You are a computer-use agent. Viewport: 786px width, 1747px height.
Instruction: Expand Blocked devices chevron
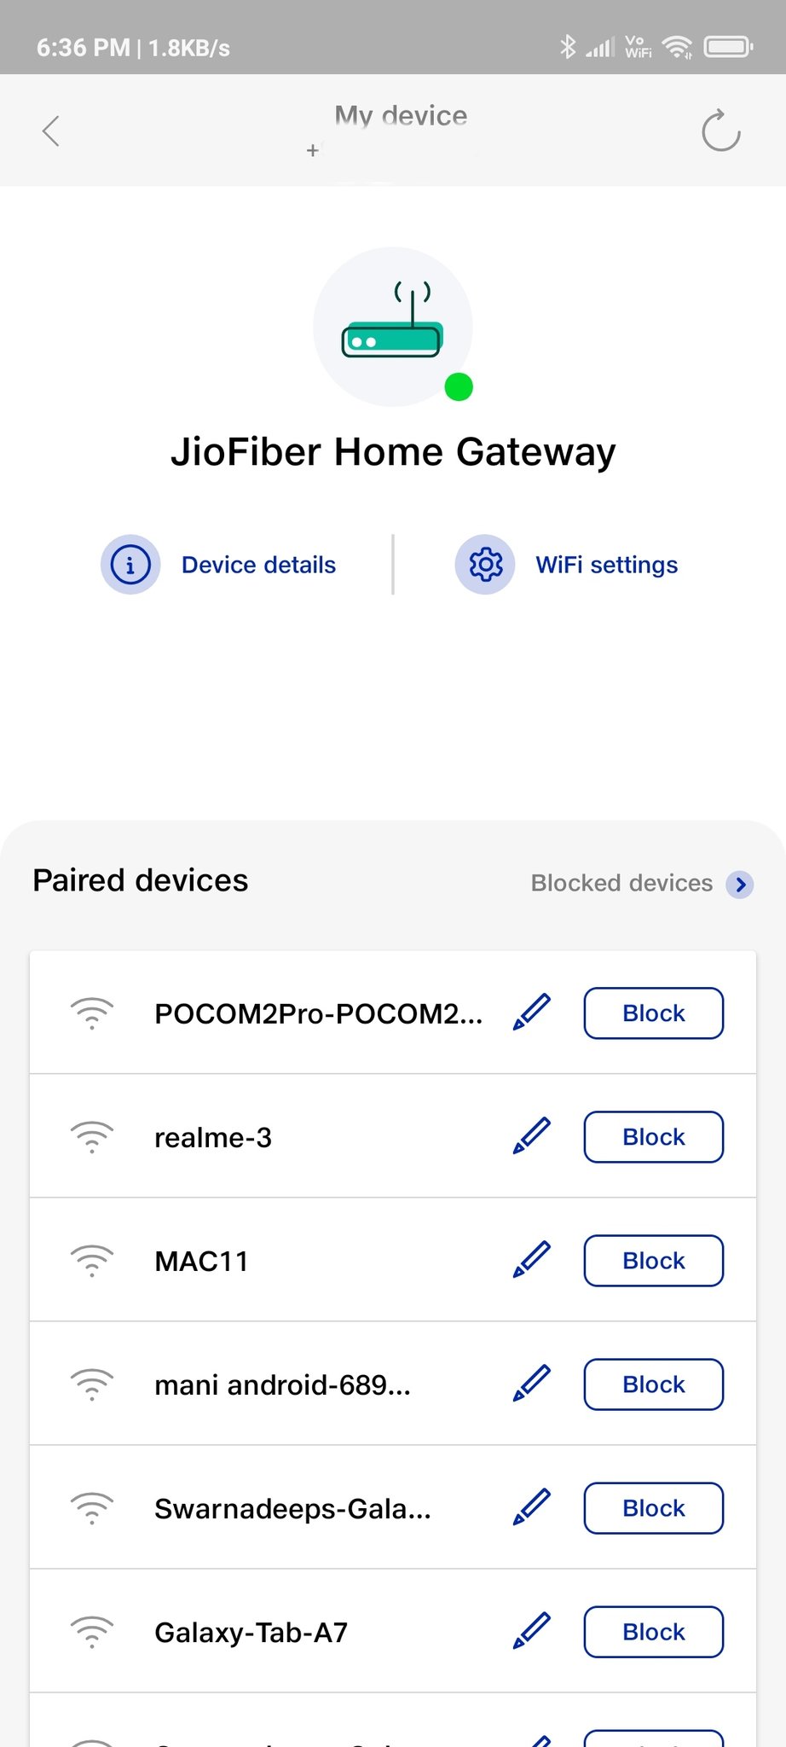point(740,885)
